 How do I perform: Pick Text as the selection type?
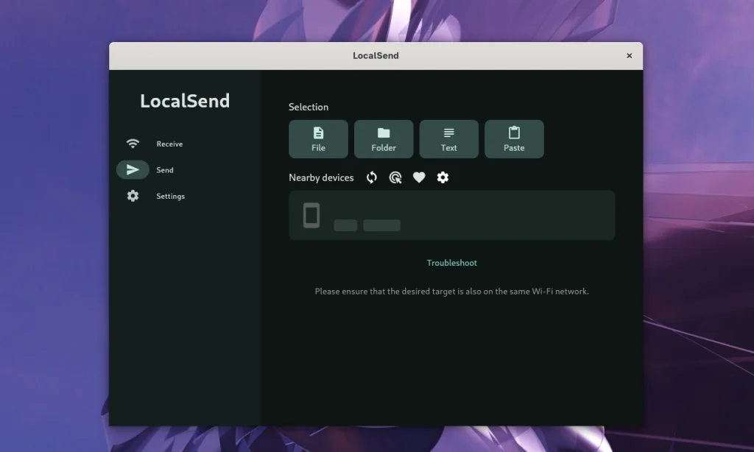click(x=448, y=138)
